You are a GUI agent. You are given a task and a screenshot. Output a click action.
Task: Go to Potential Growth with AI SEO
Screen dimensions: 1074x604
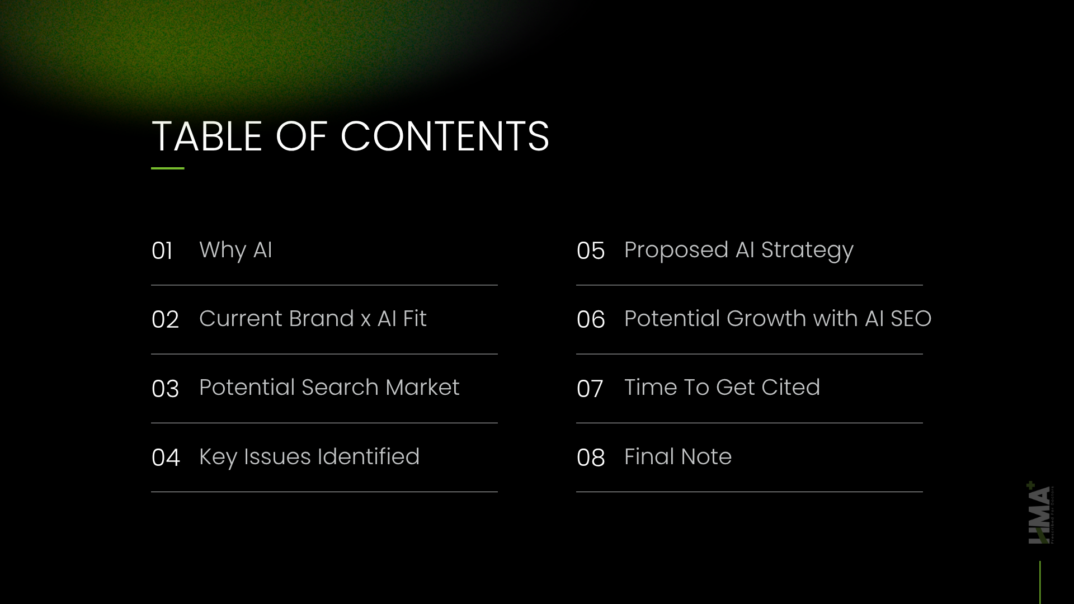point(778,319)
